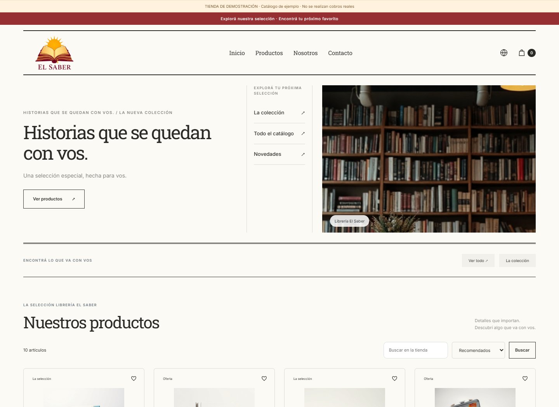Open the Nosotros page
The image size is (559, 407).
[306, 53]
